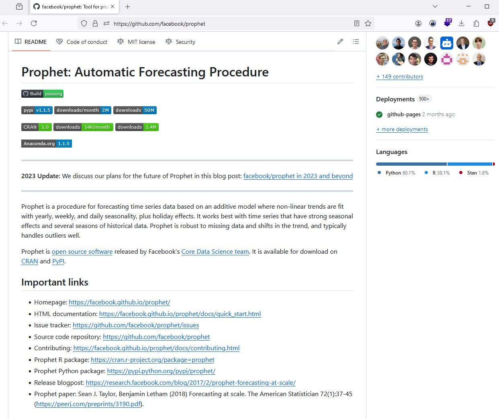Click the browser forward arrow
The image size is (499, 419).
point(19,23)
